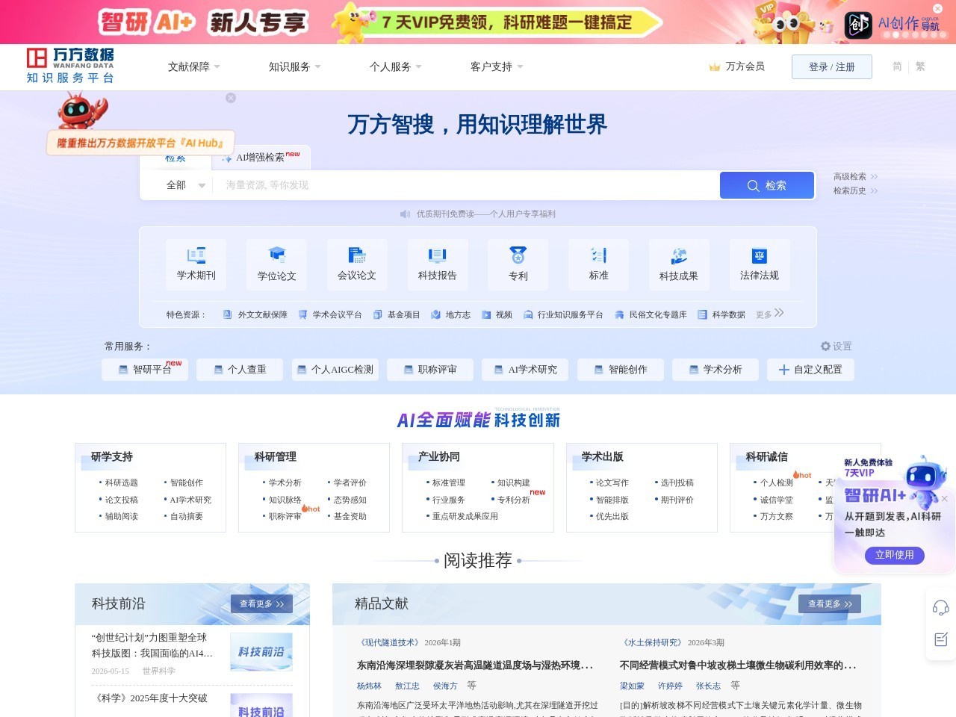Click the 行业知识服务平台 icon link
Screen dimensions: 956x717
(x=563, y=315)
